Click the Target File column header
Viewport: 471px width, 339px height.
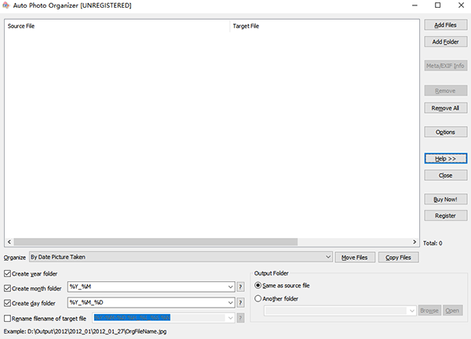[x=324, y=26]
